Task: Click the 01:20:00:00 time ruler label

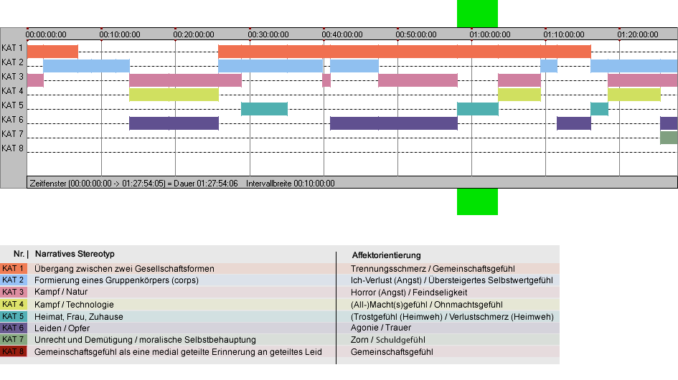Action: (x=638, y=34)
